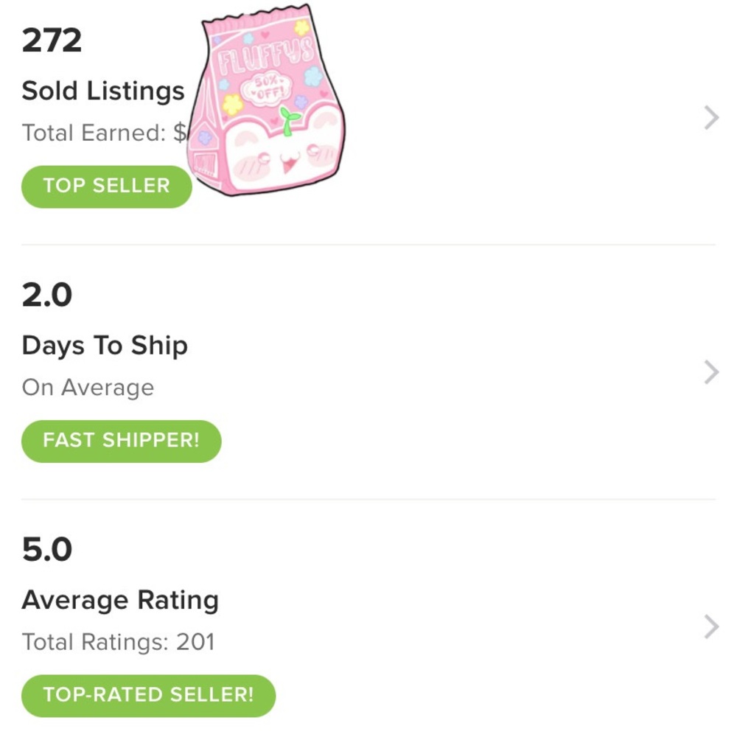This screenshot has height=737, width=737.
Task: Tap the On Average subtitle text
Action: (88, 387)
